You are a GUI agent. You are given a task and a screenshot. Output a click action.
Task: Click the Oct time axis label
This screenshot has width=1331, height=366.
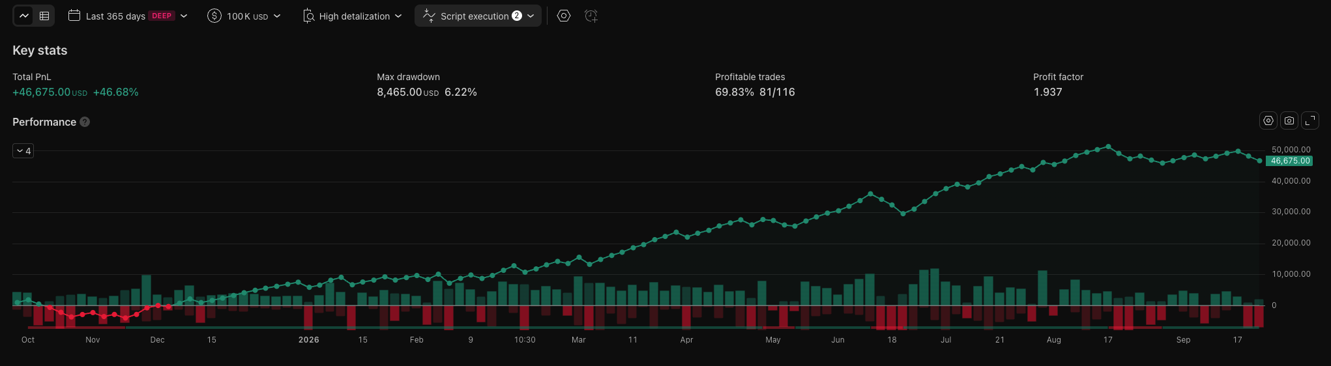[x=28, y=340]
